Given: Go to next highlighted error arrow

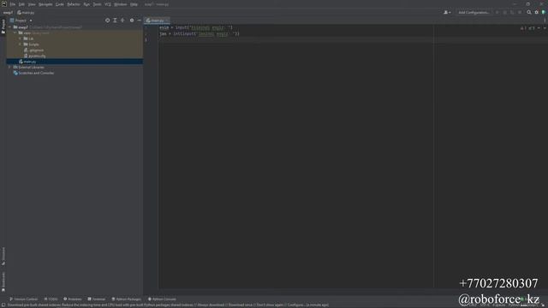Looking at the screenshot, I should [545, 28].
